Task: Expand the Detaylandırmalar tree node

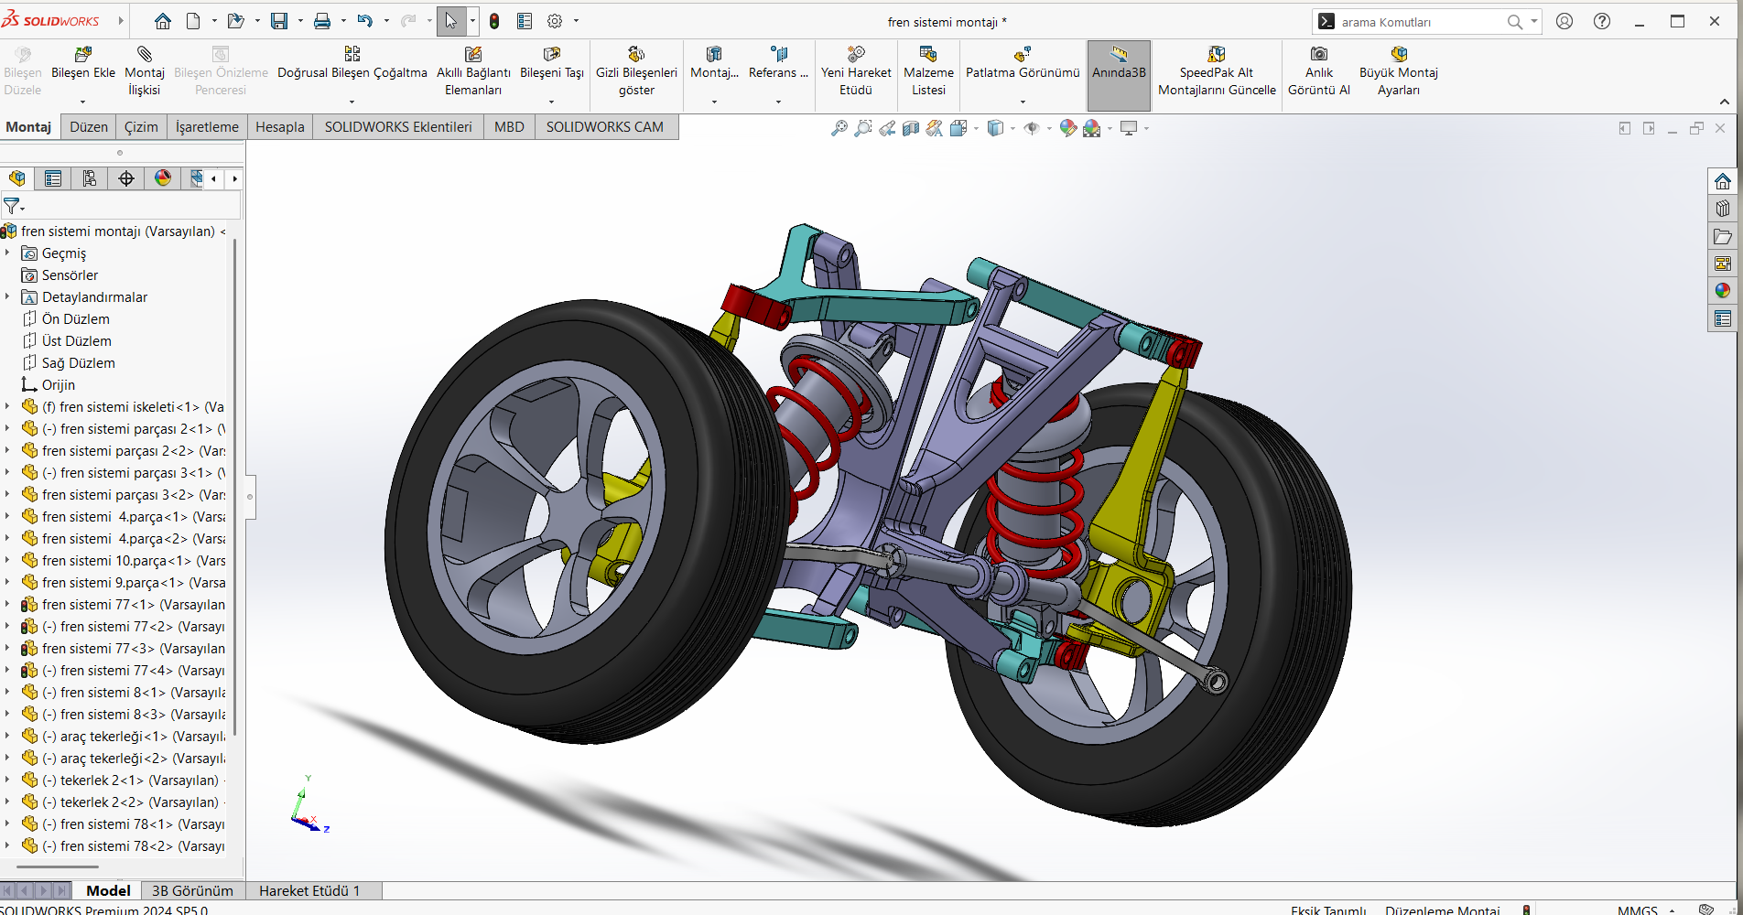Action: [7, 296]
